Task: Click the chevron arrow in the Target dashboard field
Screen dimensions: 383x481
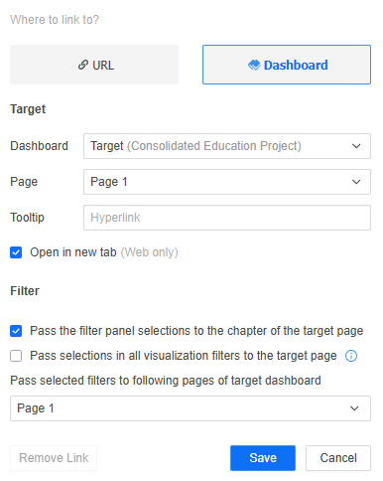Action: tap(356, 146)
